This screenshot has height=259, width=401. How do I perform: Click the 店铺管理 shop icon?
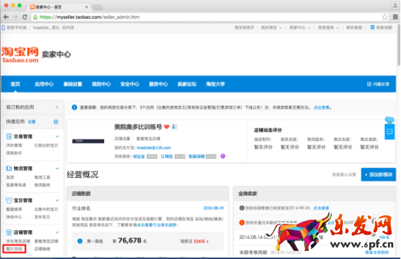tap(9, 232)
